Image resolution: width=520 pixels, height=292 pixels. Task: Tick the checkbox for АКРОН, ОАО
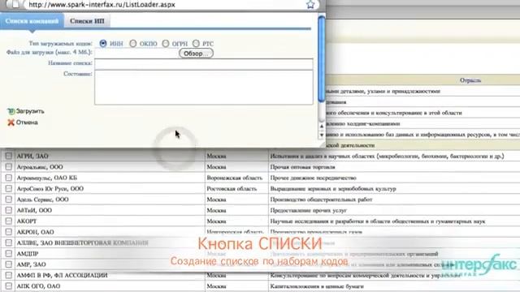[9, 232]
